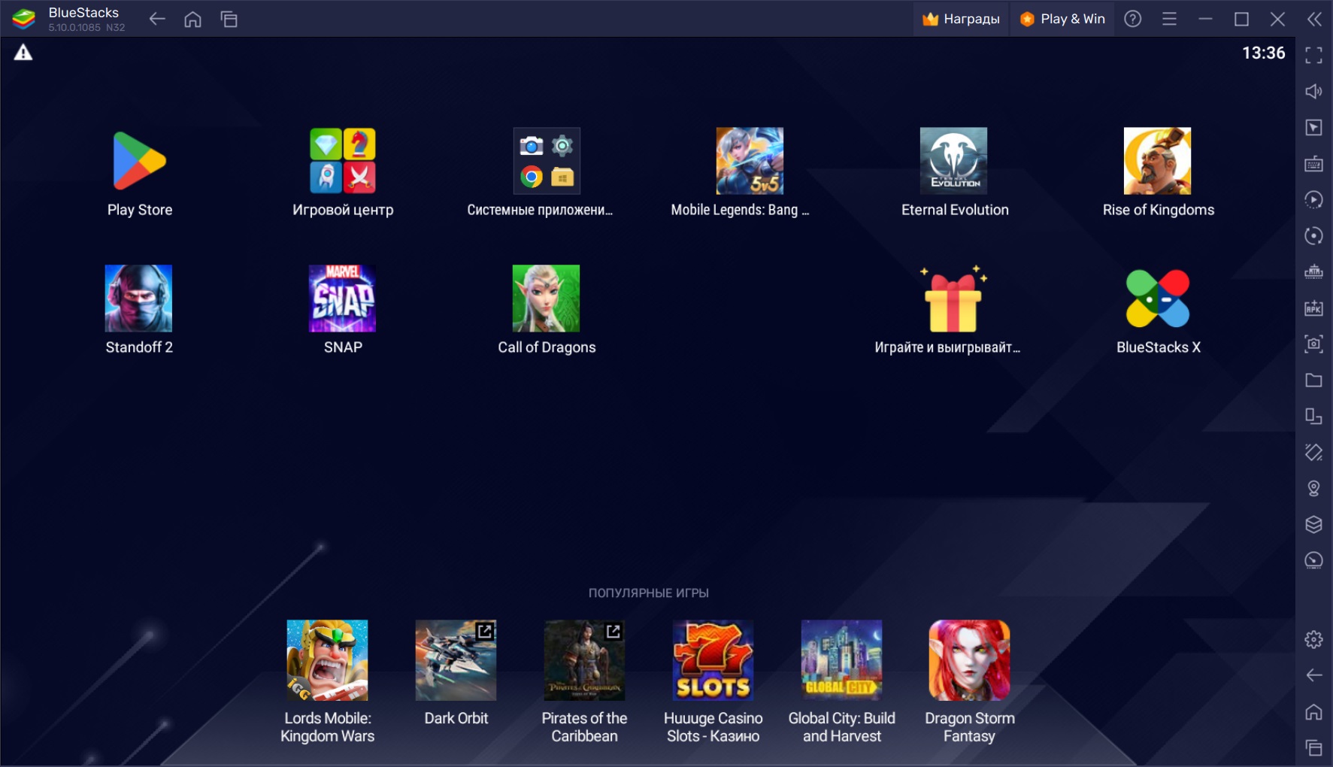Open the macro play icon in sidebar

click(1313, 199)
